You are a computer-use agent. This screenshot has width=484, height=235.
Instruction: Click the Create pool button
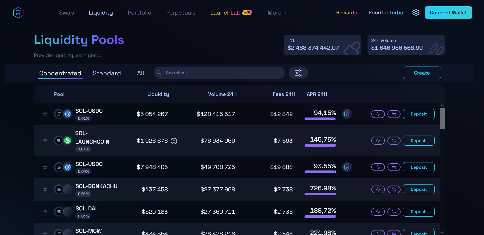(422, 73)
